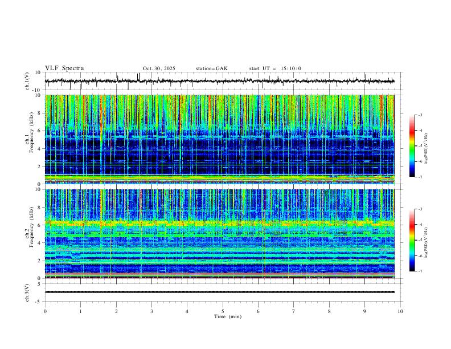
Task: Click the ch.1 spectrogram color scale bar
Action: pos(412,146)
